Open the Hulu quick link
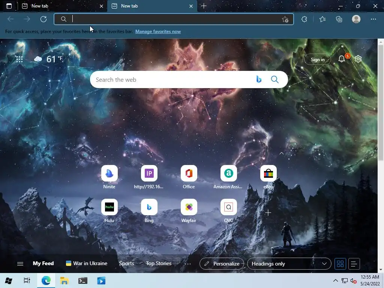The image size is (384, 288). coord(109,211)
